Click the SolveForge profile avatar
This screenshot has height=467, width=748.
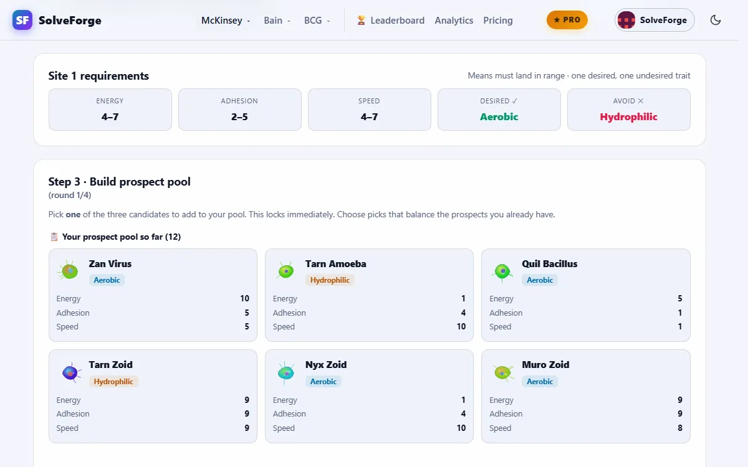point(626,20)
